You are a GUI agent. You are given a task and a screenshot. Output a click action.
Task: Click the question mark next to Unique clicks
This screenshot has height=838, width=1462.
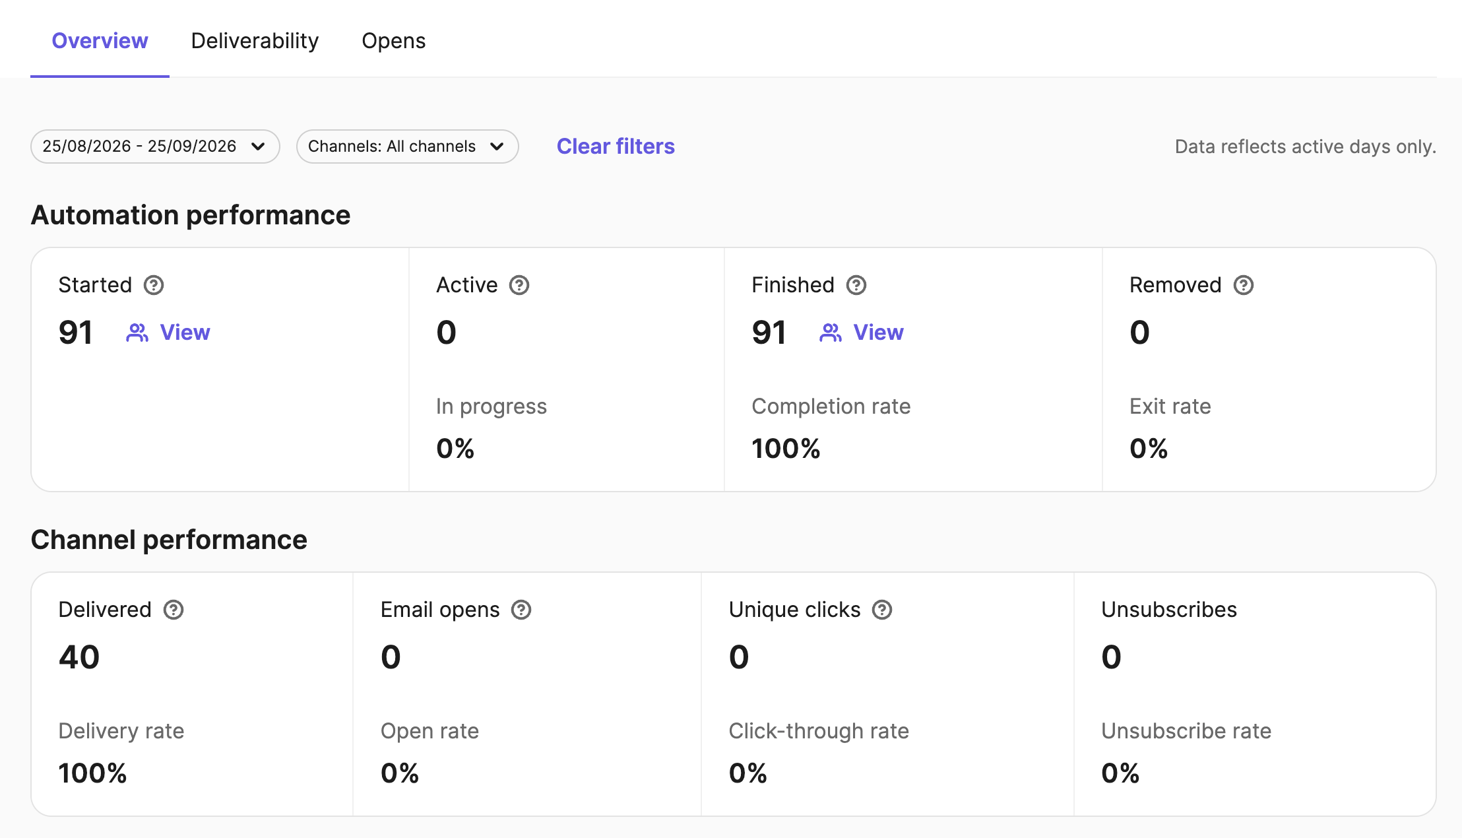click(882, 610)
